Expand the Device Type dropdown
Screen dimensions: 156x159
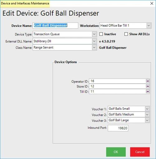(94, 34)
